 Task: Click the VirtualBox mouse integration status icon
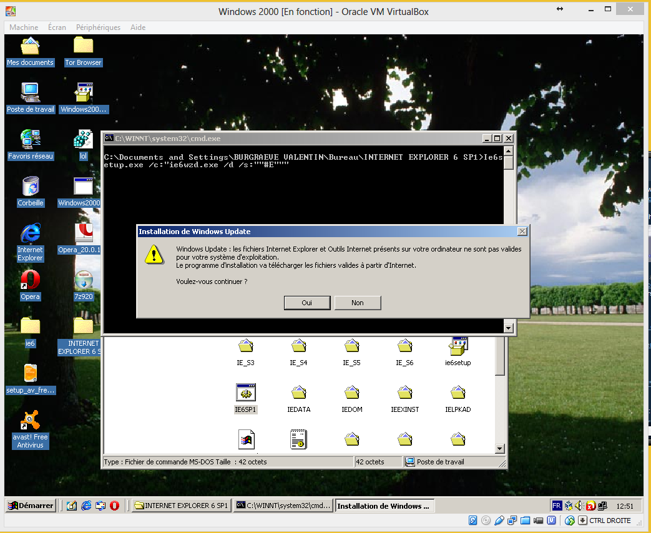(570, 520)
